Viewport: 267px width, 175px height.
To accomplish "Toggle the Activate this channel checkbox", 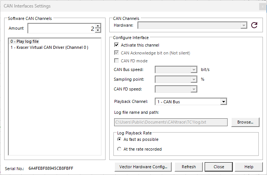I will (x=116, y=45).
